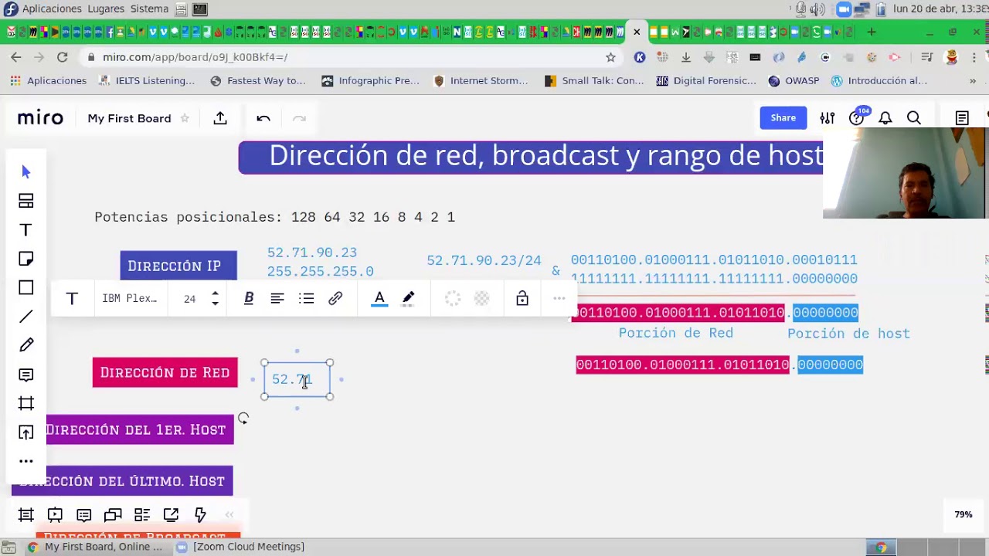Open the IELTS Listening bookmark
Image resolution: width=989 pixels, height=556 pixels.
pos(147,80)
